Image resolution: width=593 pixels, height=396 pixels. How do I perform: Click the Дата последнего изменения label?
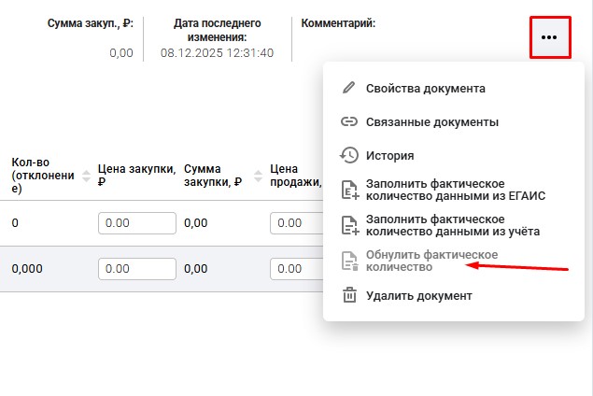pos(217,30)
